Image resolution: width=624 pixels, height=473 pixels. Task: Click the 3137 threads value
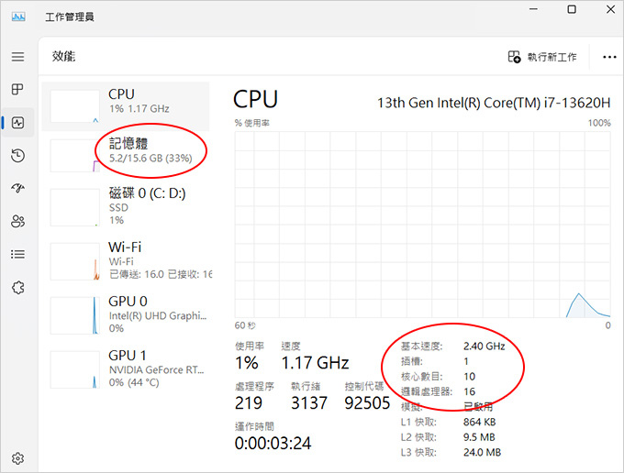[x=309, y=402]
